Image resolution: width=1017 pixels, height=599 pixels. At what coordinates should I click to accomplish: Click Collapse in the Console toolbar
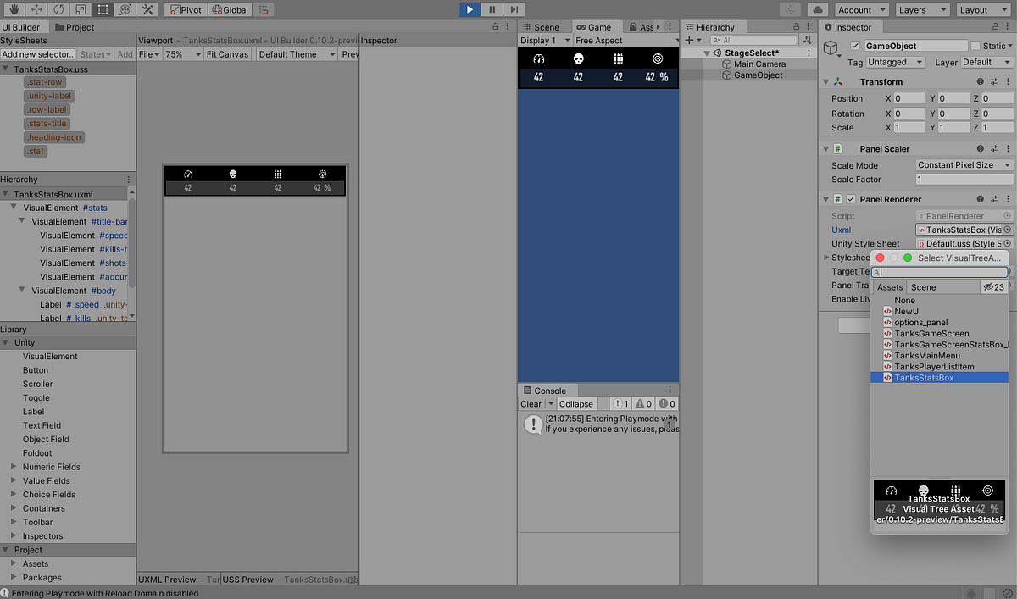tap(576, 403)
